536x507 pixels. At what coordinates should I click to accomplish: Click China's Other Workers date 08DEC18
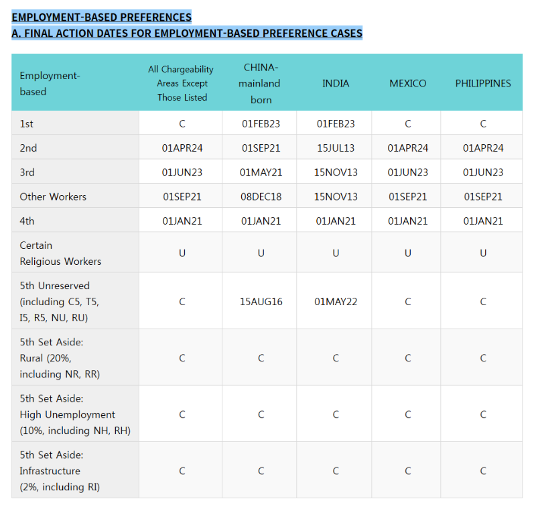coord(261,196)
